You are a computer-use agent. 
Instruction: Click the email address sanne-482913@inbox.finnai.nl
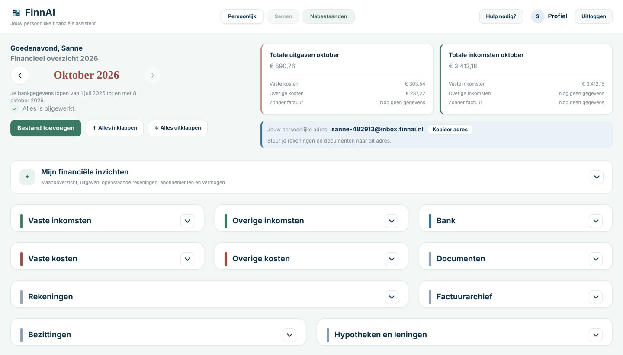tap(377, 129)
